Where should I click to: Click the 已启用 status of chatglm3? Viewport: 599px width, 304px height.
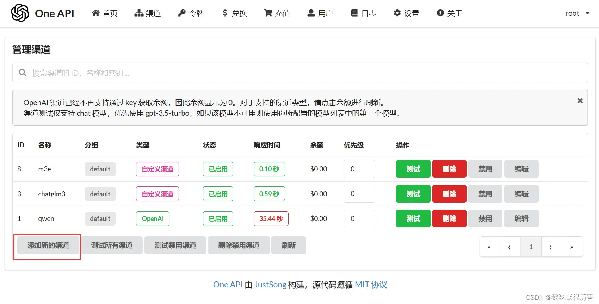(x=218, y=194)
